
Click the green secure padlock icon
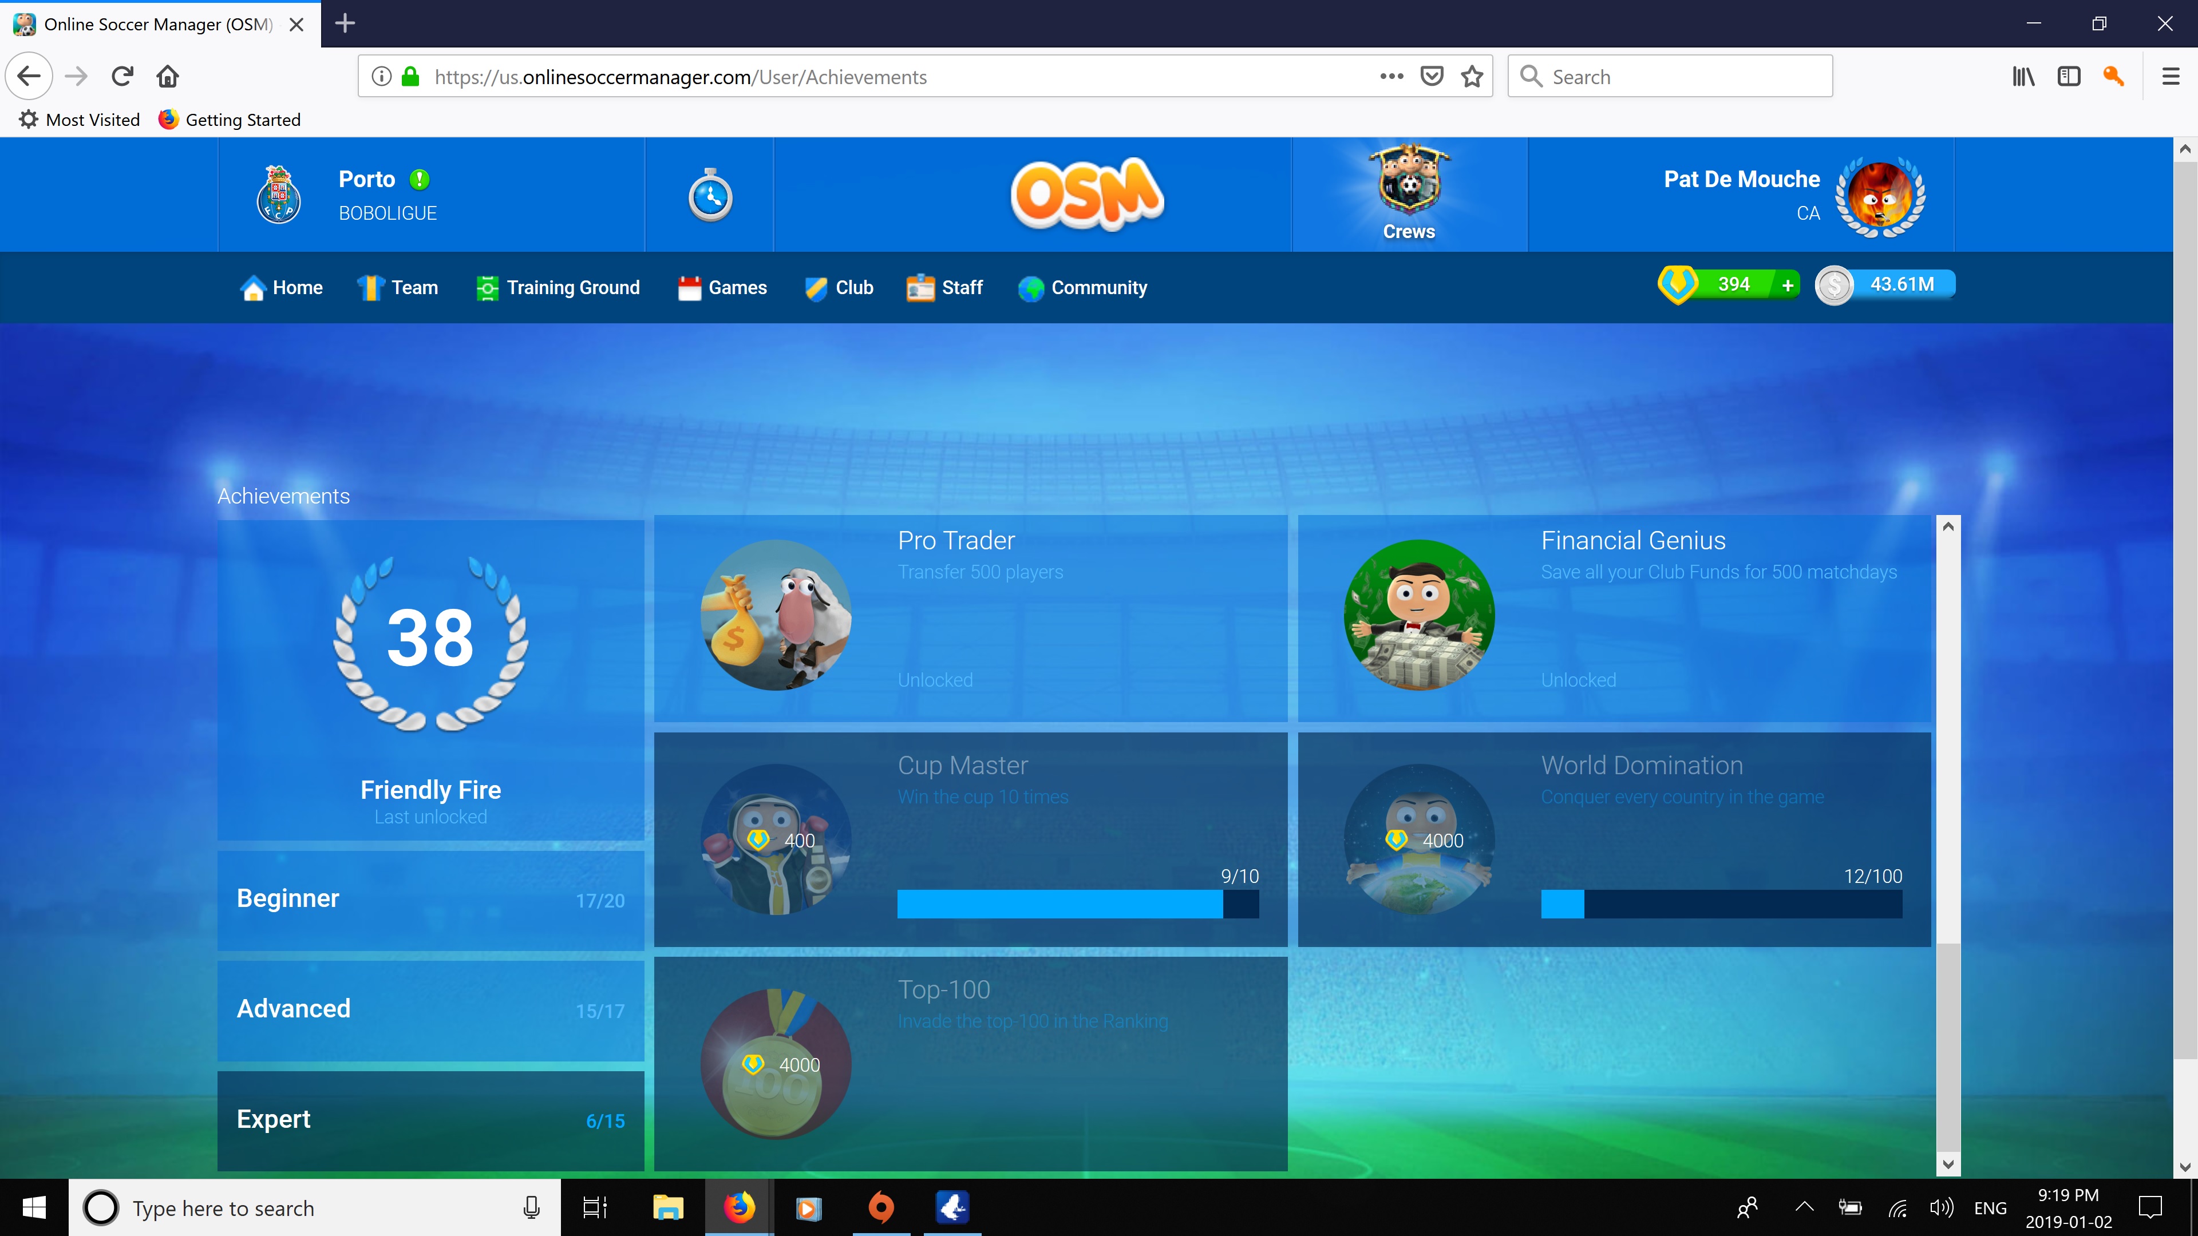(410, 77)
